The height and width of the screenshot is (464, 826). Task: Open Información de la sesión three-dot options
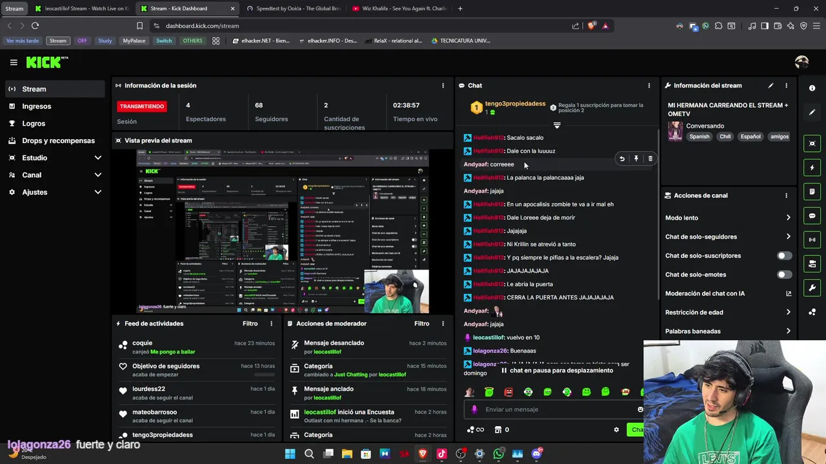443,85
